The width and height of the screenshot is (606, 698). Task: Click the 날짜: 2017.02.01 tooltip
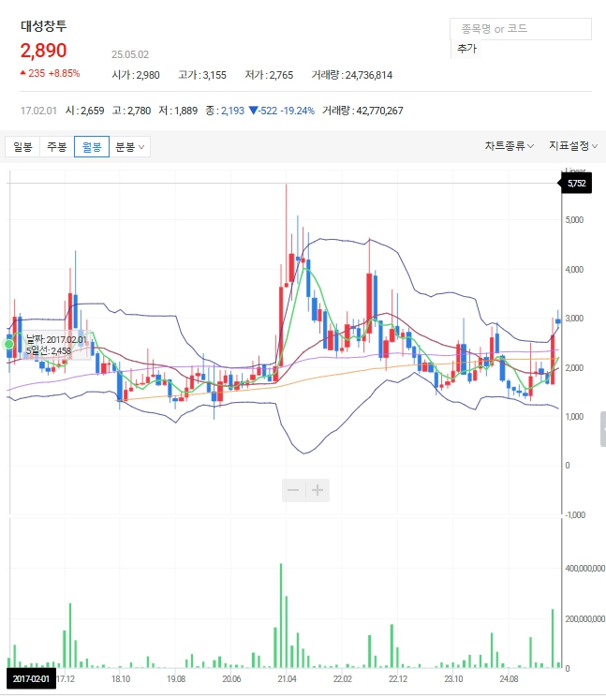[x=56, y=345]
